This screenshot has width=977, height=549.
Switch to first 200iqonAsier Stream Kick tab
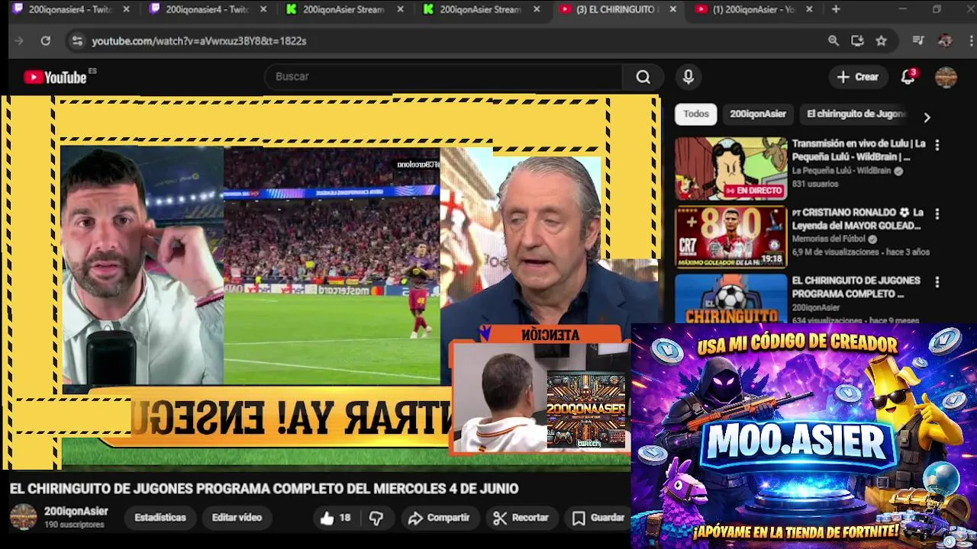[x=343, y=9]
